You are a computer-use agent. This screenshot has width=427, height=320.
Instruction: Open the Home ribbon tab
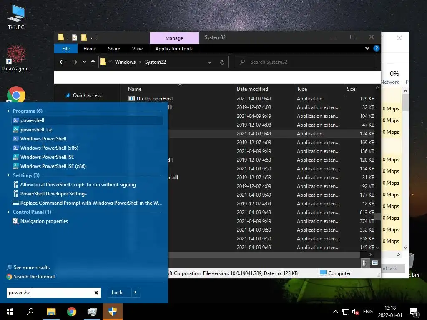[90, 49]
